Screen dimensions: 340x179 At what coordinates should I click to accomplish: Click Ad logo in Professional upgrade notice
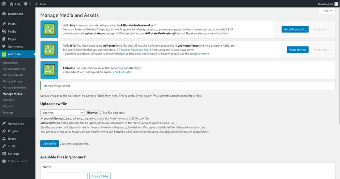click(49, 30)
